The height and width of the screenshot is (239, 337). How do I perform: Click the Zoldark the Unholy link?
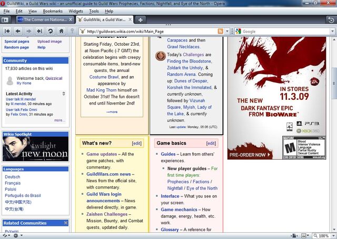pos(185,68)
